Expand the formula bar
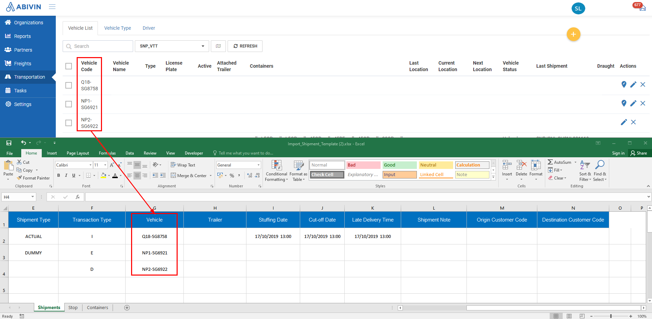This screenshot has width=652, height=319. [649, 197]
